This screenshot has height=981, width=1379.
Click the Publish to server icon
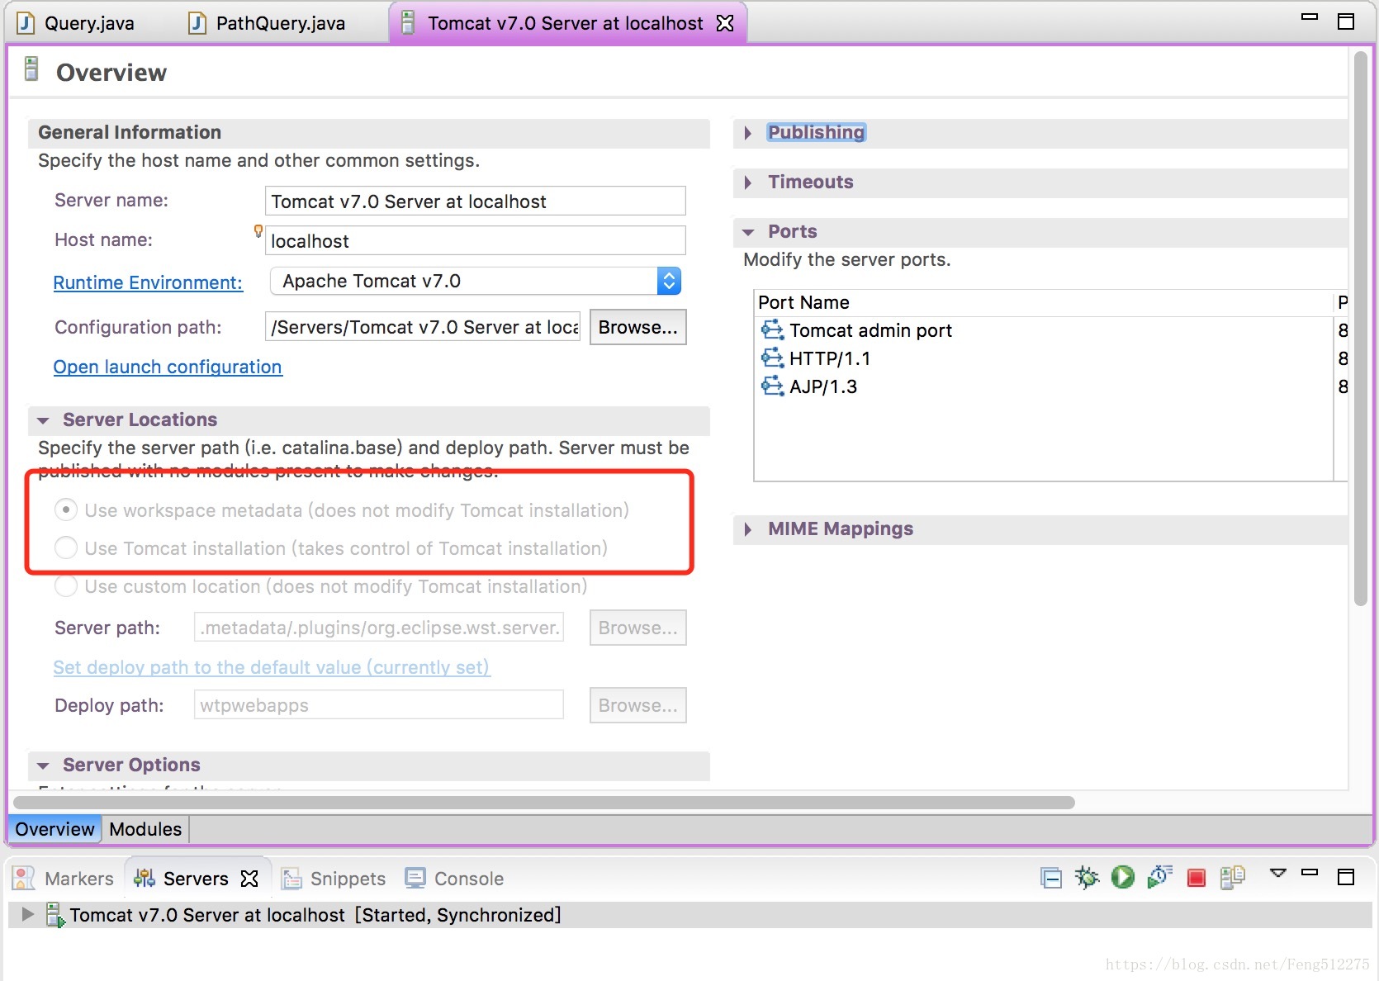1232,877
